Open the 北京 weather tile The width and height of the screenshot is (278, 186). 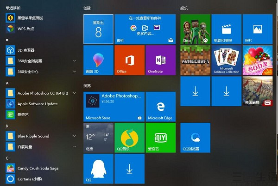(98, 138)
